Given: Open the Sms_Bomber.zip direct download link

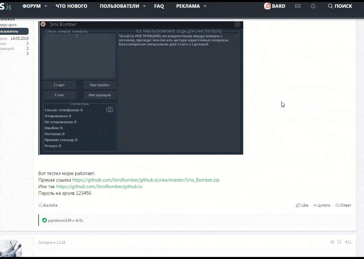Looking at the screenshot, I should click(x=146, y=180).
